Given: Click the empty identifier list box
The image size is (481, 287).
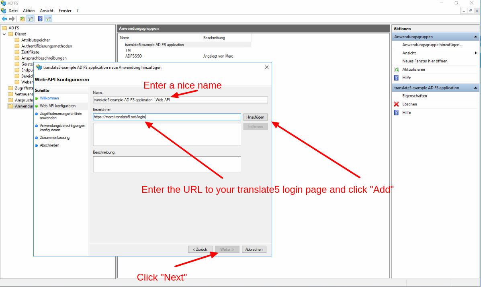Looking at the screenshot, I should point(167,134).
